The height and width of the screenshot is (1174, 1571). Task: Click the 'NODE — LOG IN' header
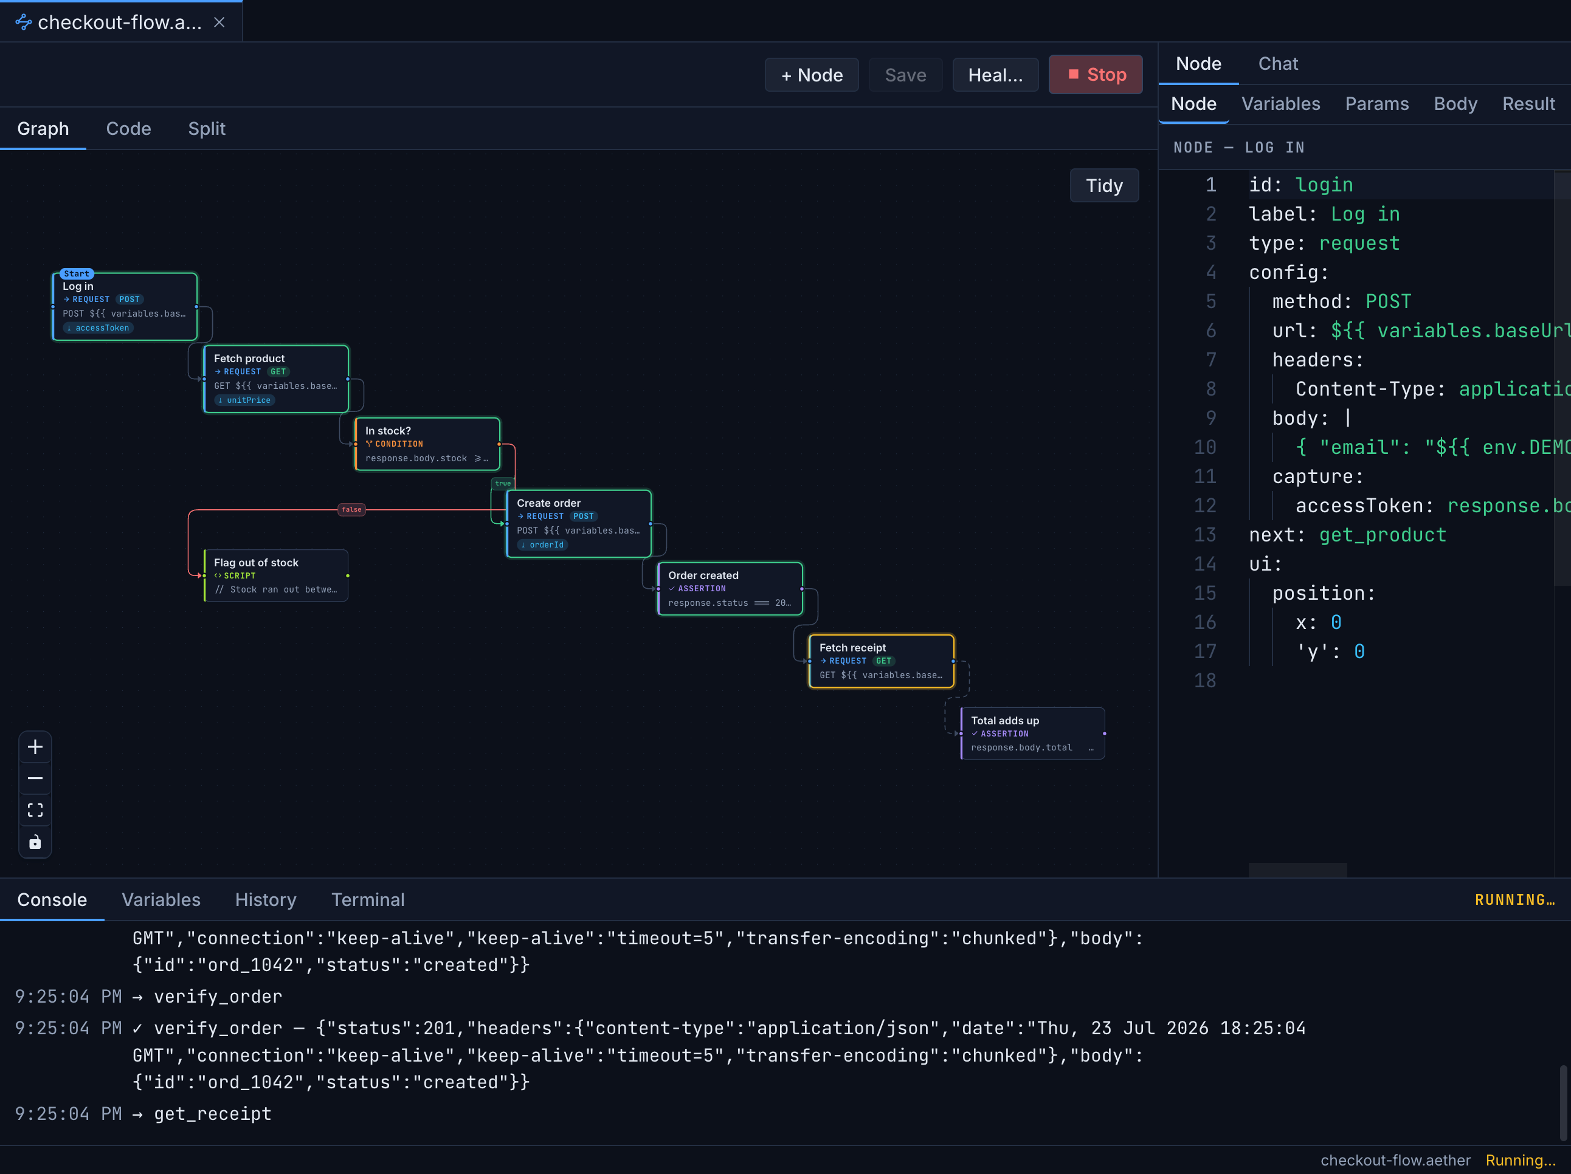[1238, 147]
